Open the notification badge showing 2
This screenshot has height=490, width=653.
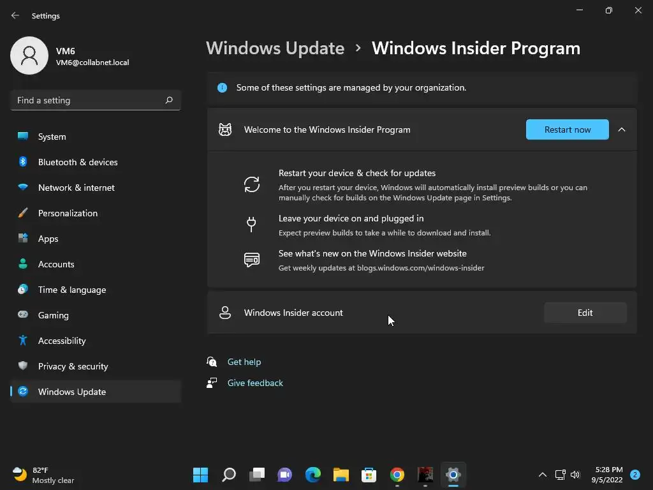(x=635, y=475)
